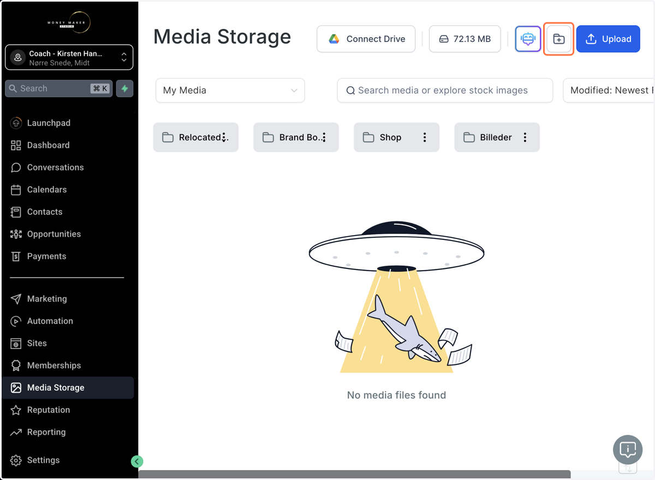655x480 pixels.
Task: Select Opportunities in the sidebar
Action: click(x=69, y=234)
